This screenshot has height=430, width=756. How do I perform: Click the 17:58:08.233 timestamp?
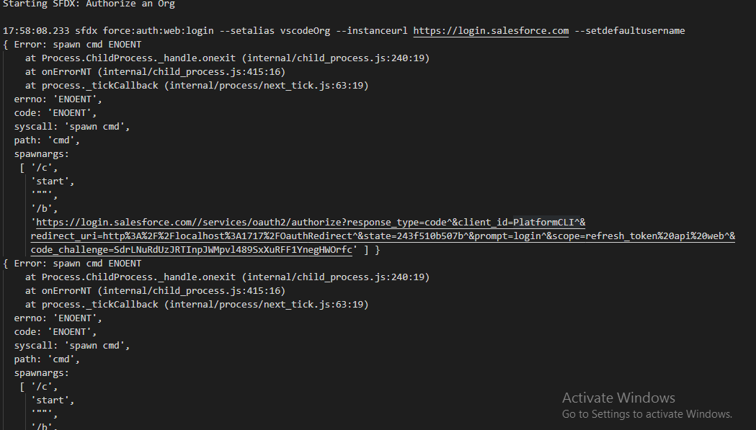pos(36,31)
